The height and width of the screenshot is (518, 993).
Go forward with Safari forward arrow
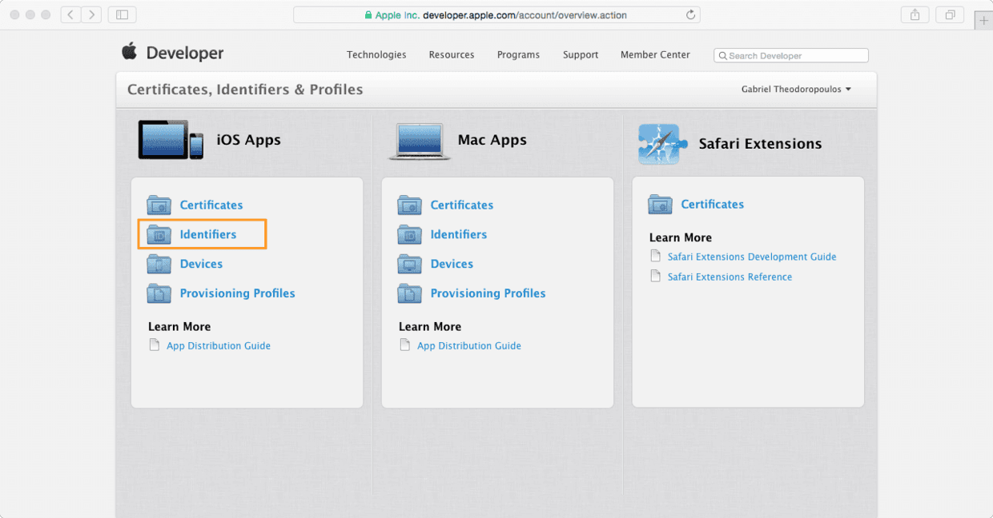coord(91,14)
